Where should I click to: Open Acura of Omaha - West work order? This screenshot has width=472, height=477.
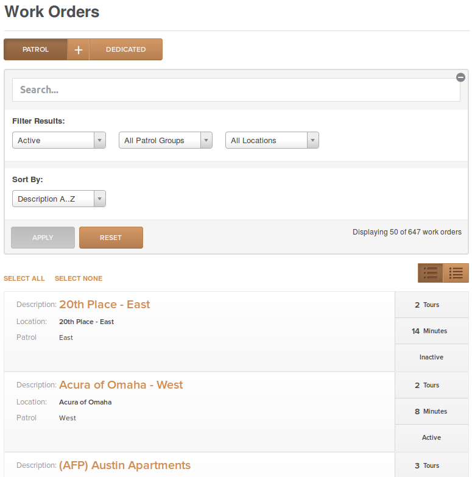click(x=121, y=385)
